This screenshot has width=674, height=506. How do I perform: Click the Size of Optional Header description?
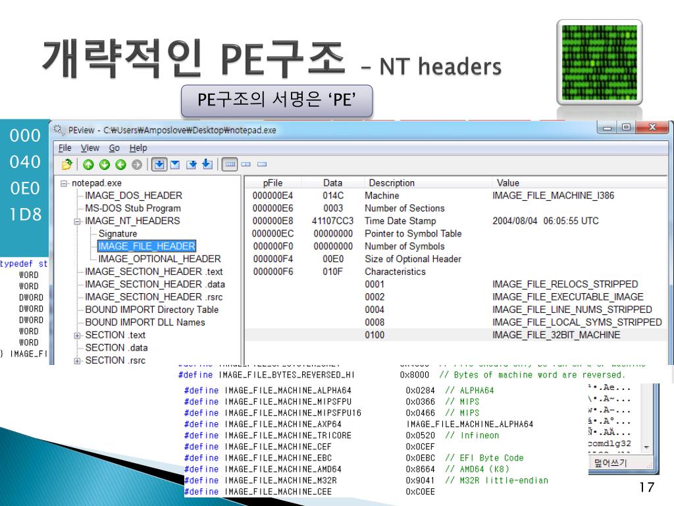(x=413, y=259)
